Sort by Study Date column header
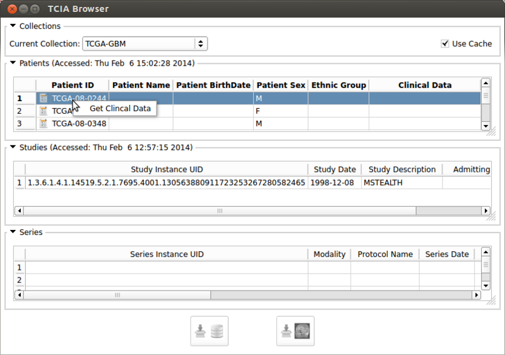This screenshot has width=505, height=355. tap(335, 169)
